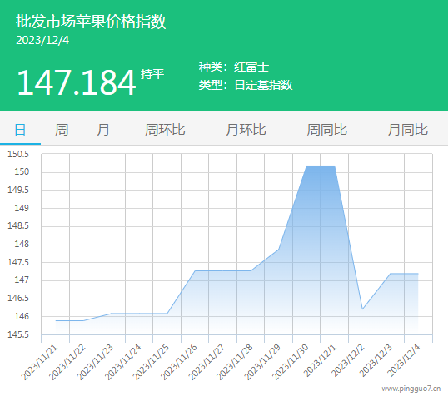The width and height of the screenshot is (448, 396).
Task: Click the 150.5 y-axis label
Action: coord(18,155)
